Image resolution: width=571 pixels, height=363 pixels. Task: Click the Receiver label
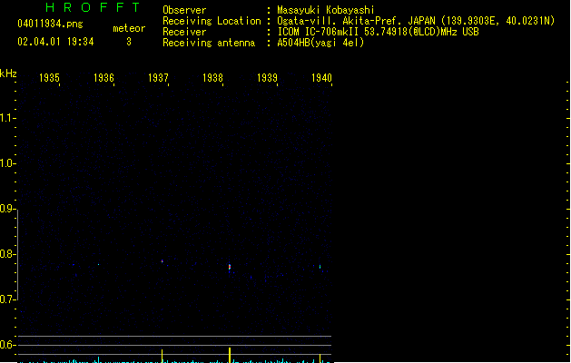tap(184, 32)
